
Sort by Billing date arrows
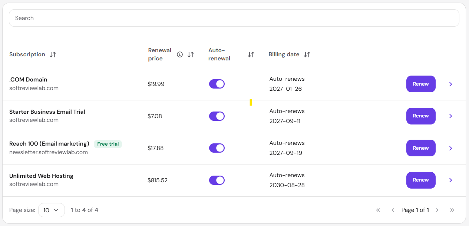[x=307, y=54]
